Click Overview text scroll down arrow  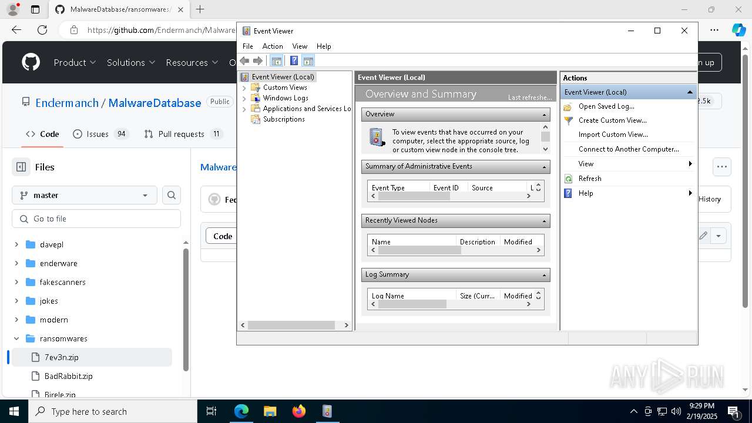(545, 149)
